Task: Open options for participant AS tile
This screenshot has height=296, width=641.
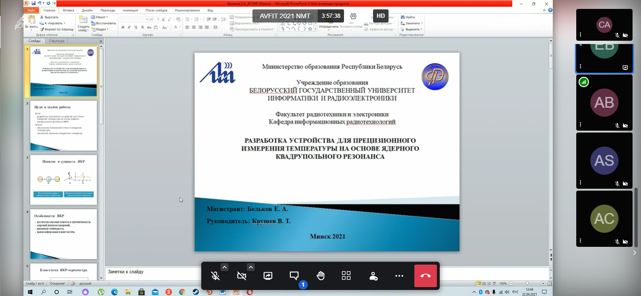Action: click(x=580, y=184)
